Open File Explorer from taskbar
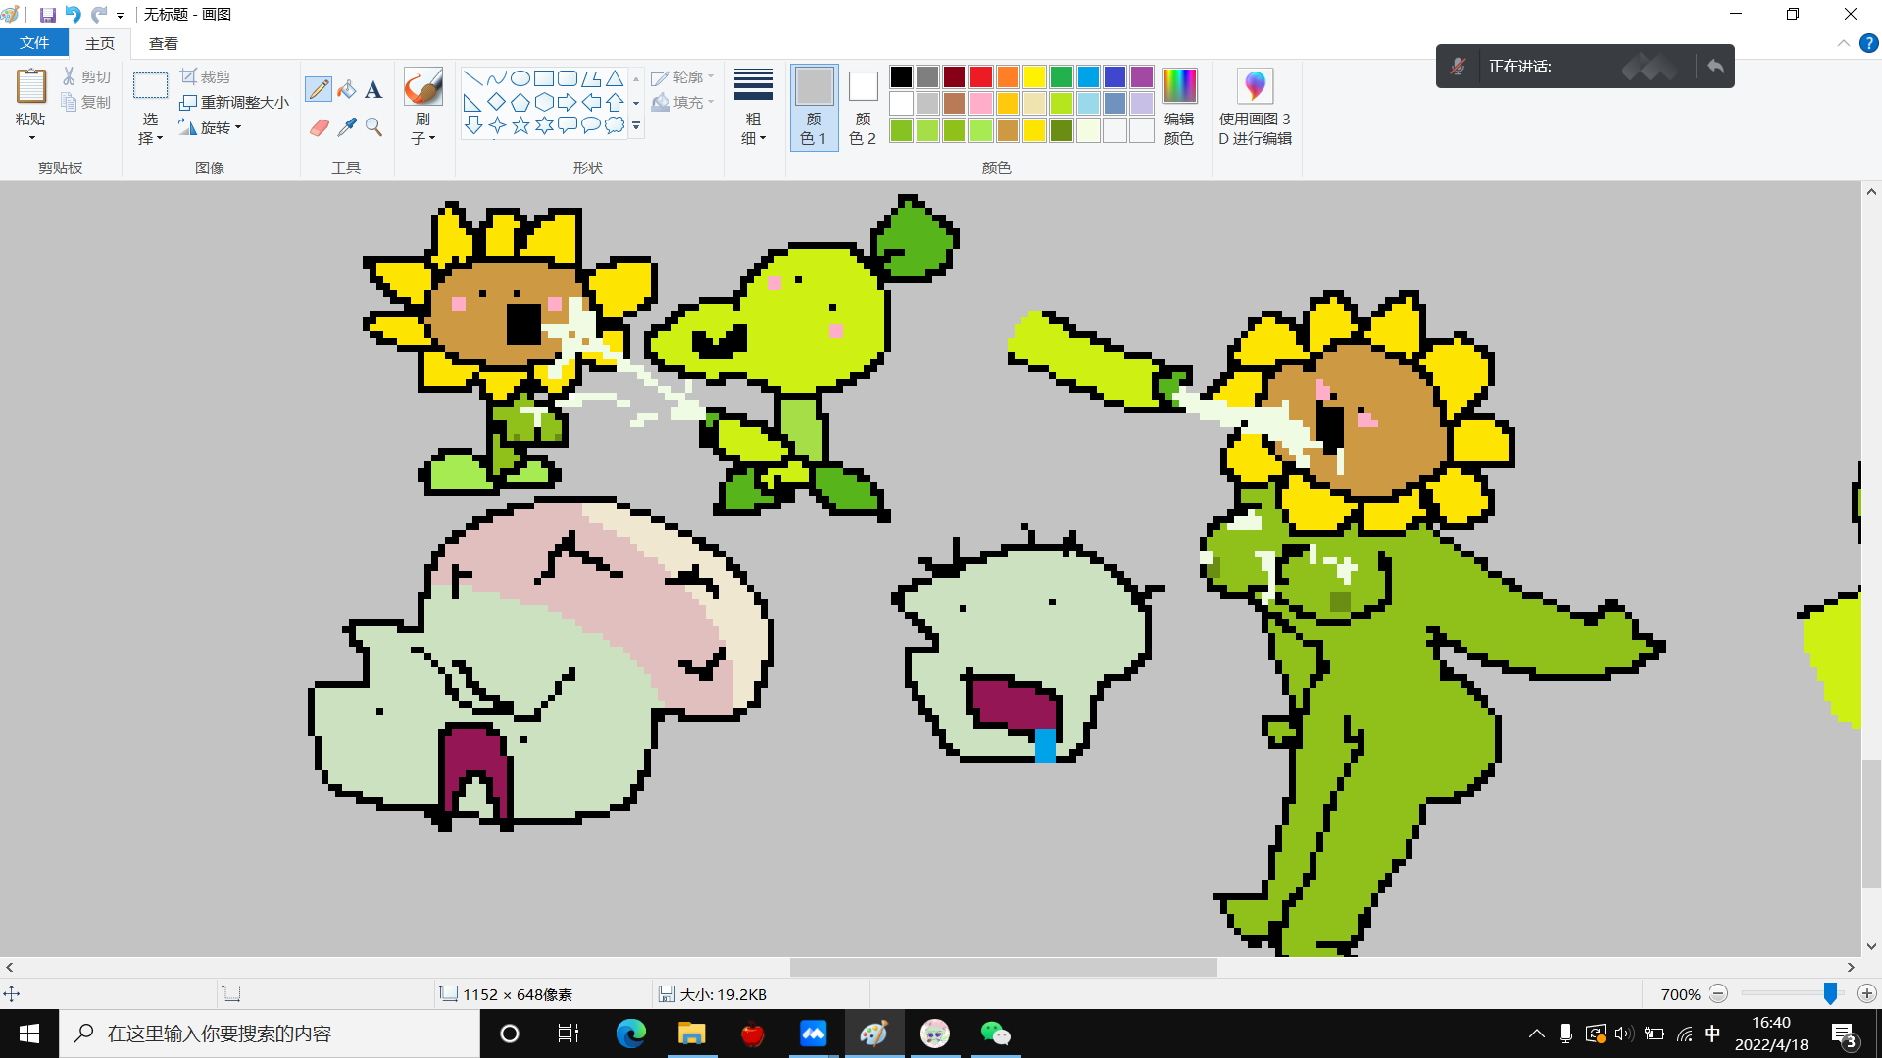This screenshot has width=1882, height=1058. coord(691,1034)
